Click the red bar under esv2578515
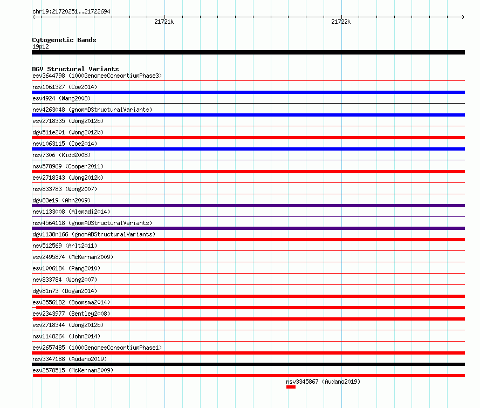480x408 pixels. tap(249, 376)
